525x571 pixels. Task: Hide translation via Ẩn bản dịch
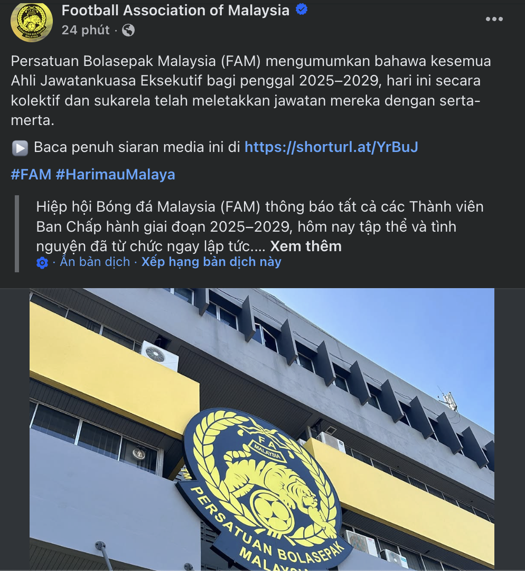pyautogui.click(x=95, y=262)
